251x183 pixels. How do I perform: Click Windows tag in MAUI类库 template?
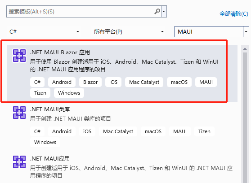tap(45, 142)
